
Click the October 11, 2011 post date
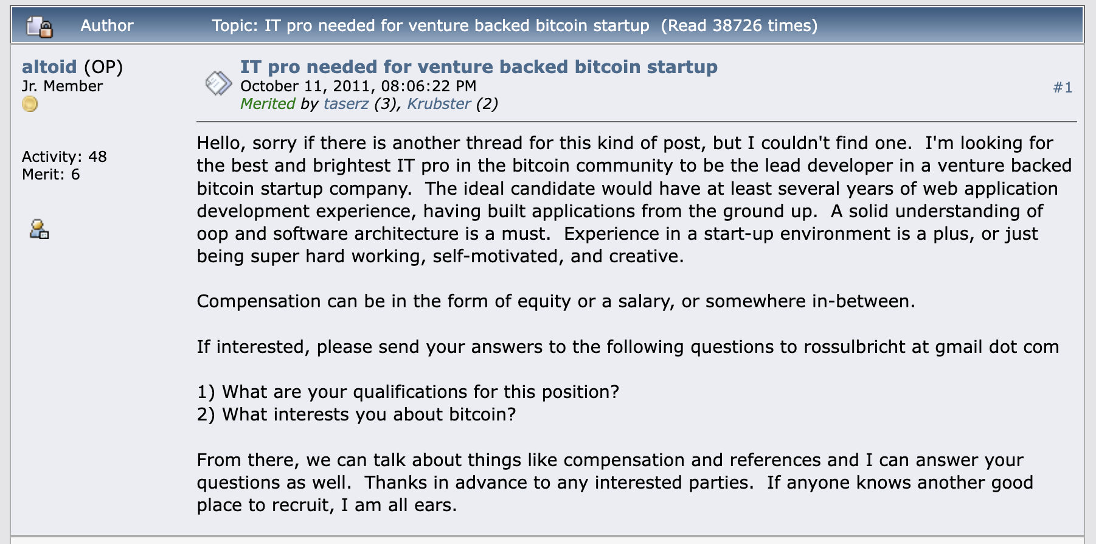tap(358, 86)
